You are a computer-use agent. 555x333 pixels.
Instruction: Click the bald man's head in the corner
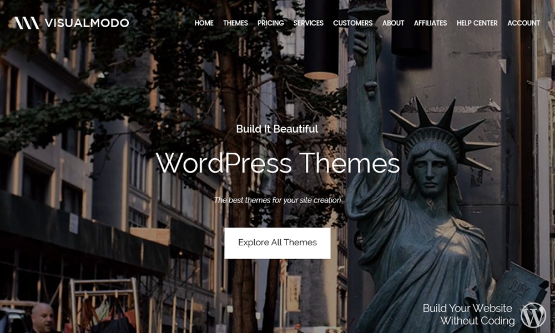tap(42, 316)
